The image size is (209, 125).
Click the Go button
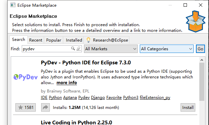click(x=200, y=49)
